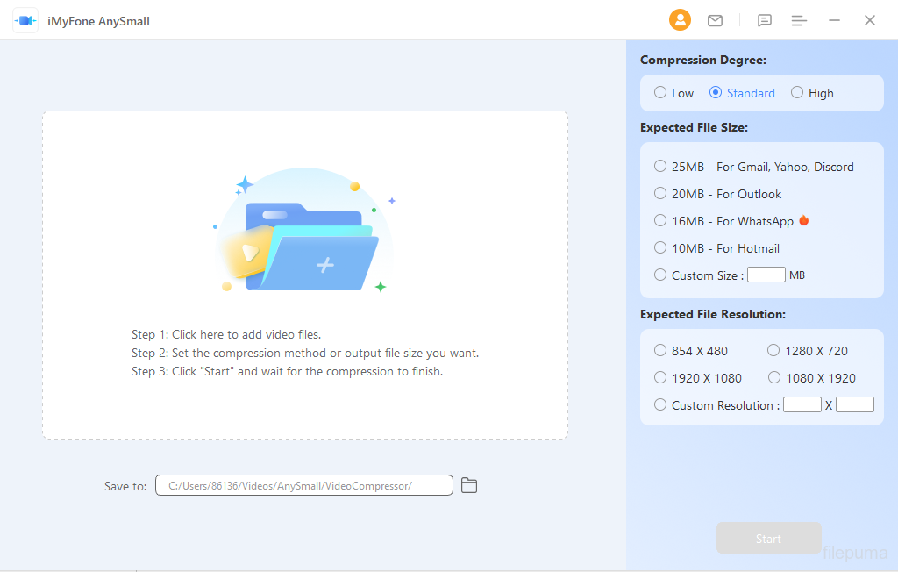Click the Custom Size MB input box
898x572 pixels.
(766, 275)
